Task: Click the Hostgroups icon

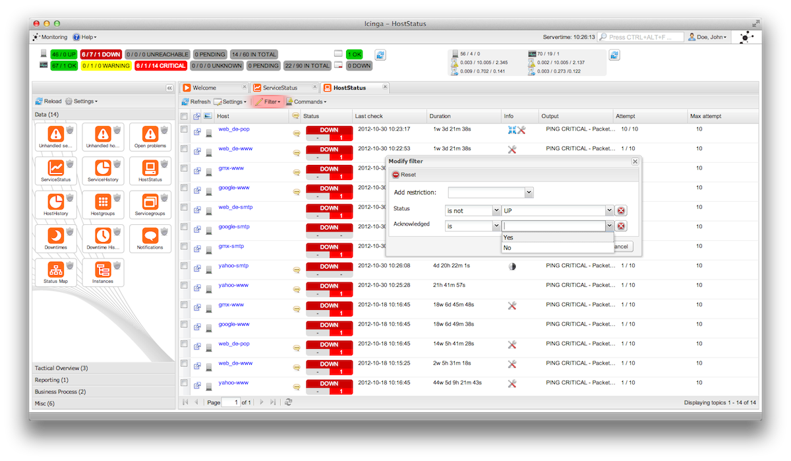Action: (x=102, y=202)
